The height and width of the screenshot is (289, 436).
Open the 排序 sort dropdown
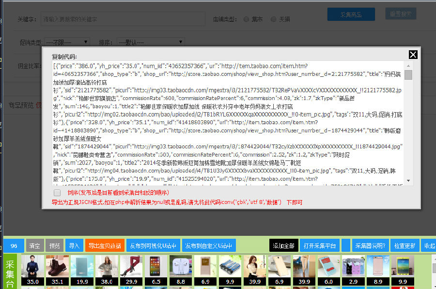pyautogui.click(x=151, y=42)
